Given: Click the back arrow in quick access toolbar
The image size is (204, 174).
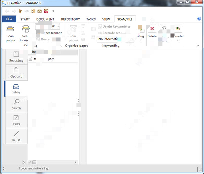Looking at the screenshot, I should pyautogui.click(x=7, y=11).
